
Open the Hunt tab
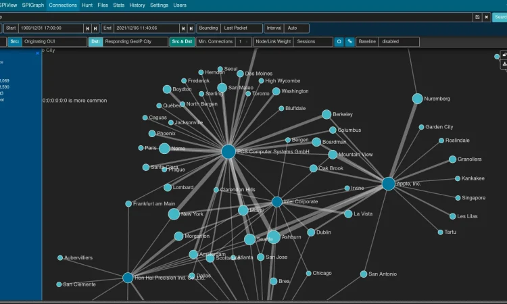click(x=87, y=5)
